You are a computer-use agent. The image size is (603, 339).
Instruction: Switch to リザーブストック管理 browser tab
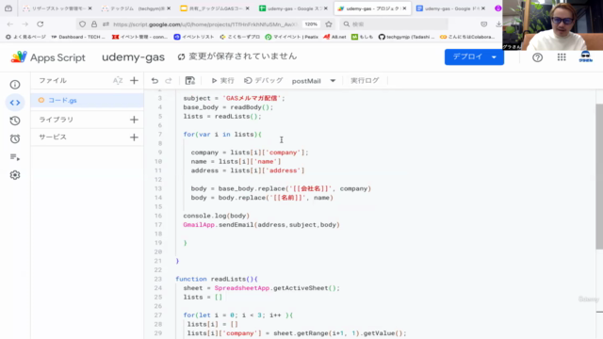pos(57,8)
